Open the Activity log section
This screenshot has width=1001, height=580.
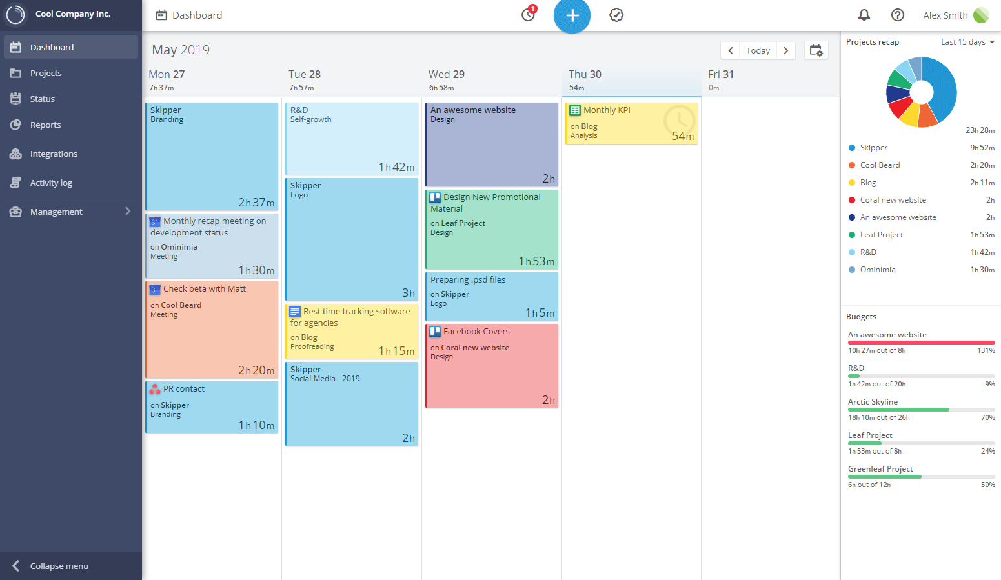pyautogui.click(x=52, y=183)
